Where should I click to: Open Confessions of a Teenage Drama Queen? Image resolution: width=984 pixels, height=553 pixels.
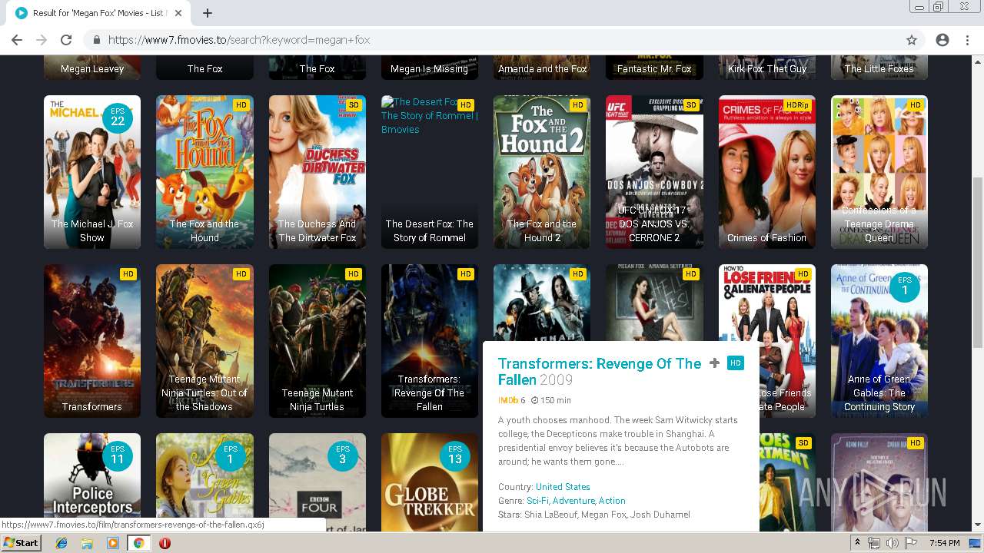(879, 172)
